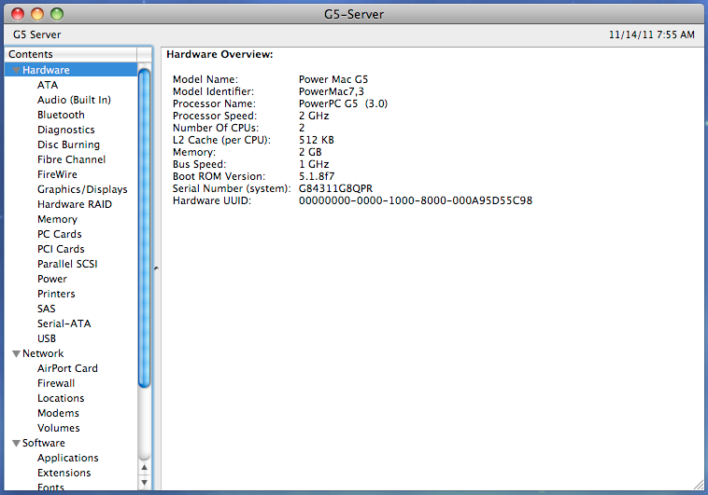708x495 pixels.
Task: Click the split-pane divider handle
Action: click(x=156, y=268)
